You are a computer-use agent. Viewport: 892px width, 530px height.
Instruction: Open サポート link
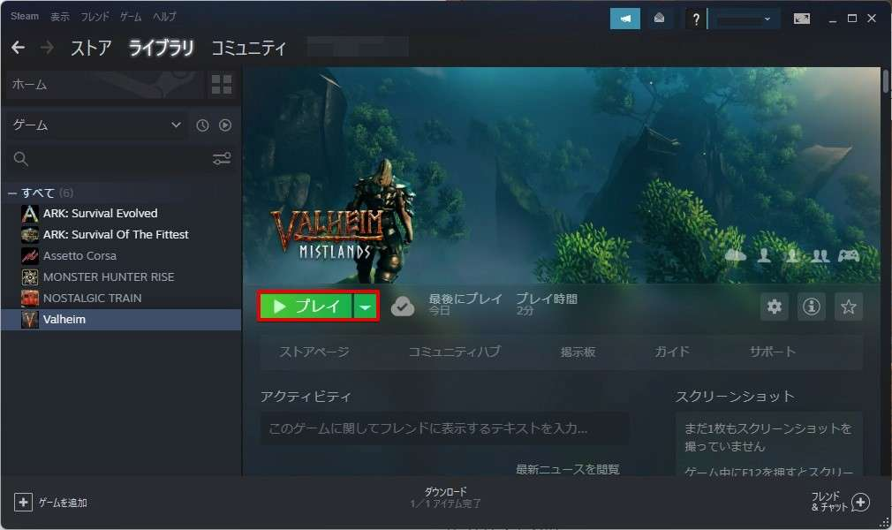pyautogui.click(x=772, y=352)
